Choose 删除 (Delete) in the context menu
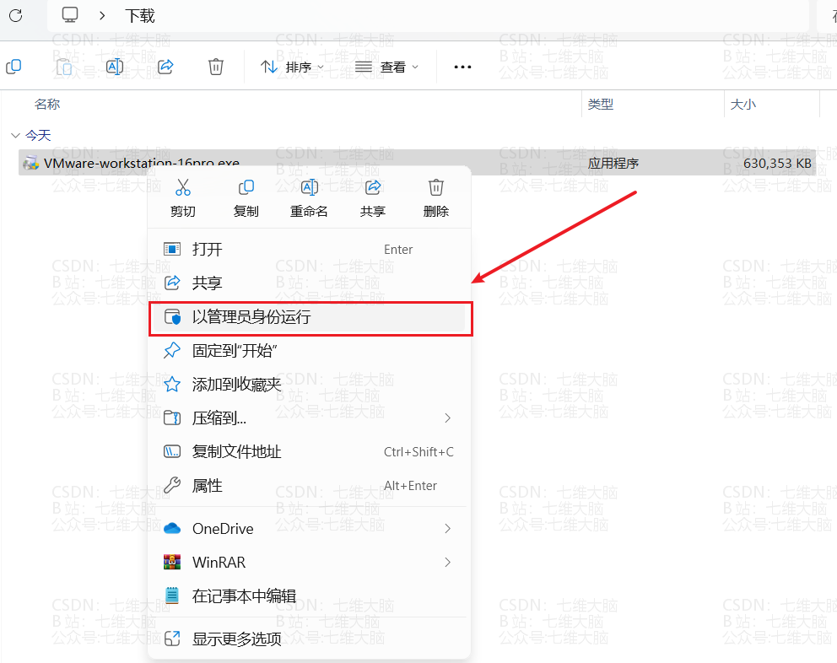 (436, 198)
